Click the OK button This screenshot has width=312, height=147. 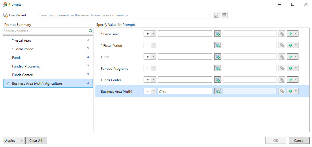click(276, 140)
